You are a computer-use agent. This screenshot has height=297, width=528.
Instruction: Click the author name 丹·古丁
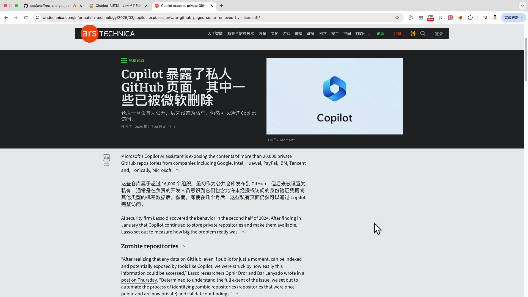(127, 127)
